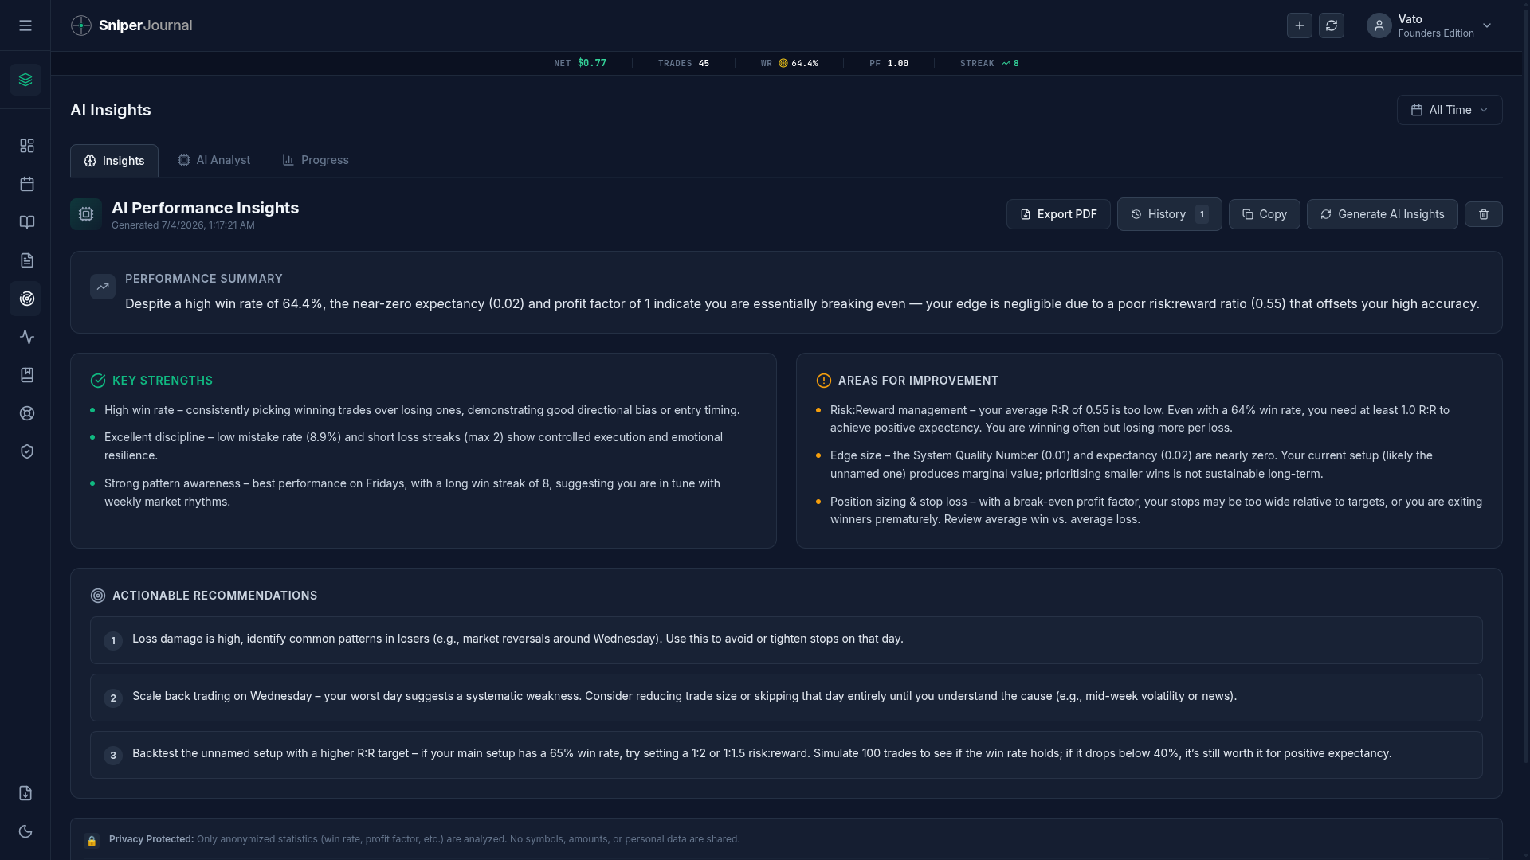Click the activity pulse icon in sidebar
This screenshot has height=860, width=1530.
(27, 337)
